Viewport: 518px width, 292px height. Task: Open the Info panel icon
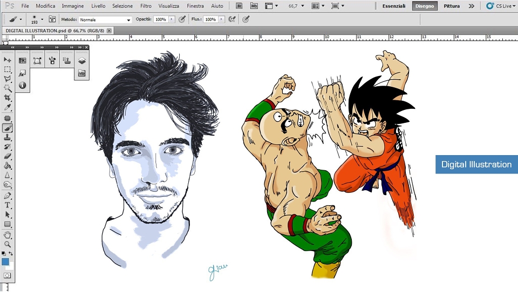tap(23, 86)
